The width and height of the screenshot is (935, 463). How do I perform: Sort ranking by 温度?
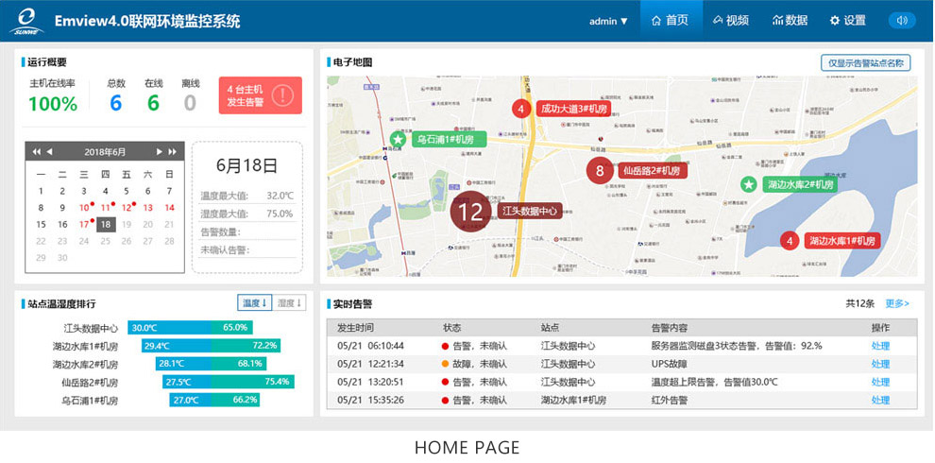click(255, 303)
